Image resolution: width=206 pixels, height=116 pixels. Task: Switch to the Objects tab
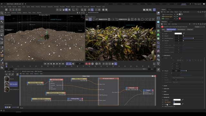click(x=164, y=9)
